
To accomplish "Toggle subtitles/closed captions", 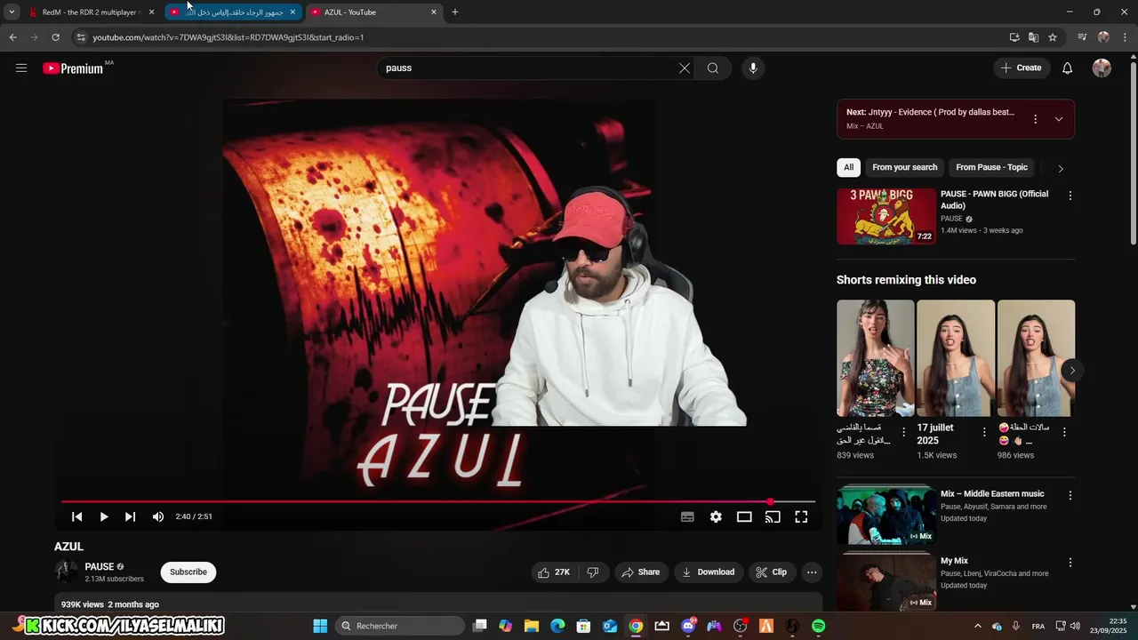I will click(x=687, y=516).
